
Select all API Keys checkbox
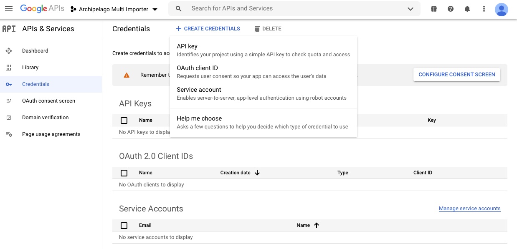click(x=124, y=121)
